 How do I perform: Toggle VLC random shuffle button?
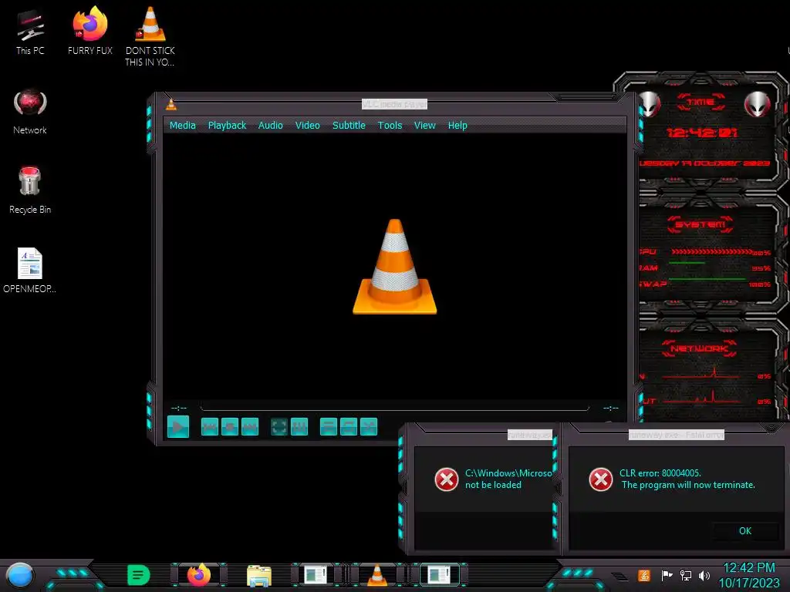tap(369, 427)
